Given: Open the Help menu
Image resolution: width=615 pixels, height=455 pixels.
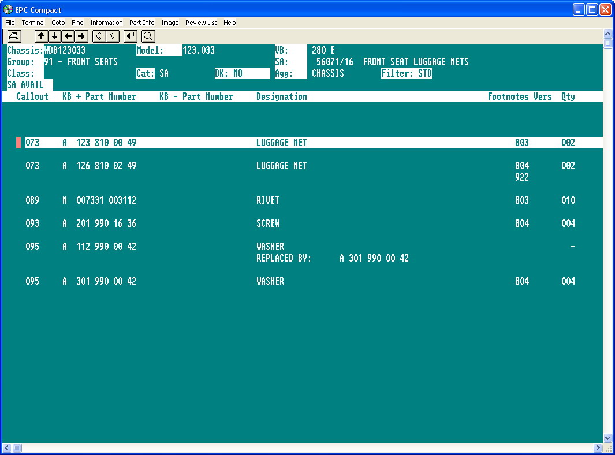Looking at the screenshot, I should pyautogui.click(x=229, y=23).
